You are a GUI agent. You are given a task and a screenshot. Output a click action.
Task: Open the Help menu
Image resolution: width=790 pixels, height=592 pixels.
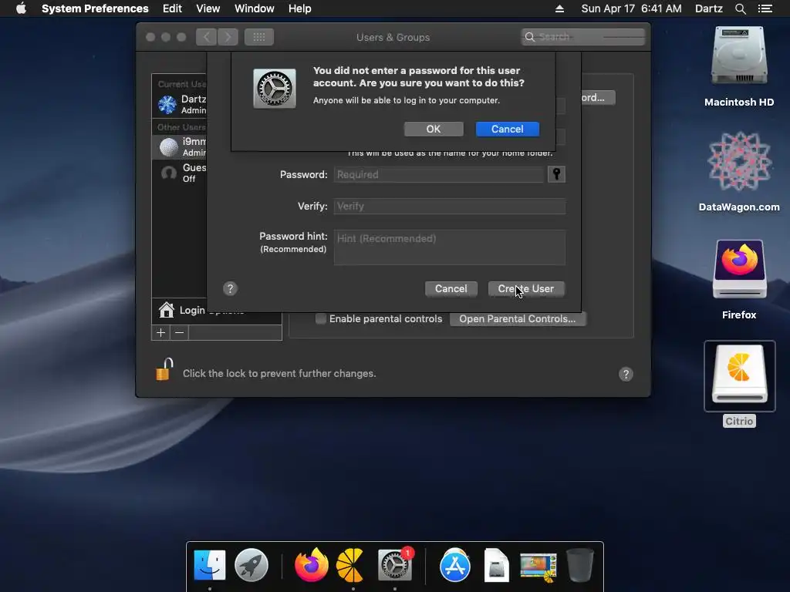coord(300,8)
